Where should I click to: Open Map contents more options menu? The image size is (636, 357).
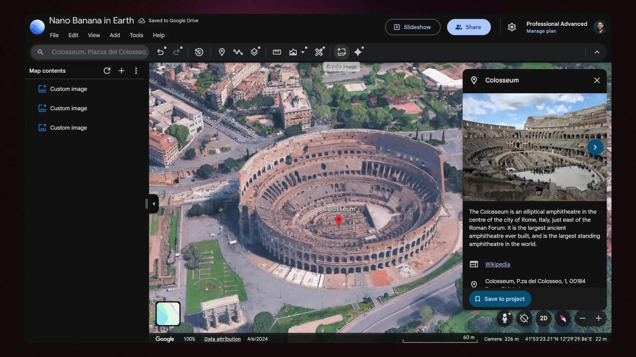(136, 71)
